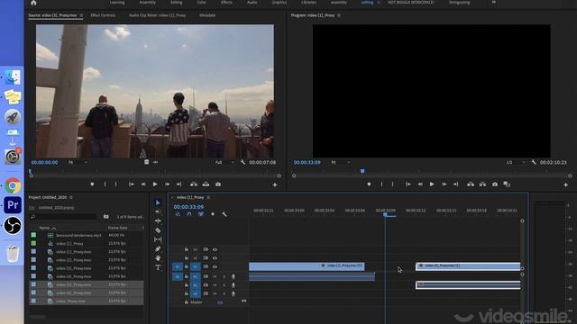
Task: Select the Type tool
Action: 158,267
